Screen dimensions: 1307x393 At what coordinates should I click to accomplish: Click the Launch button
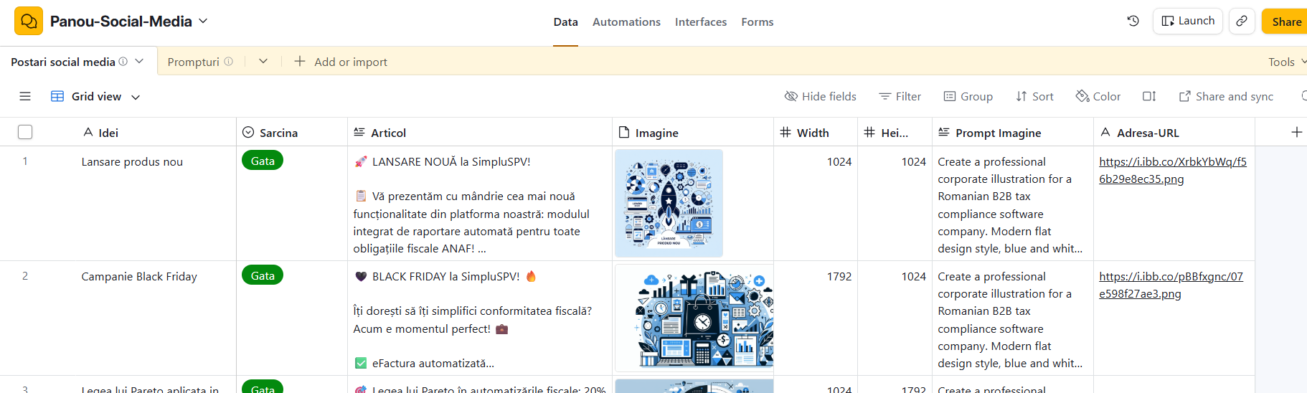pos(1188,21)
